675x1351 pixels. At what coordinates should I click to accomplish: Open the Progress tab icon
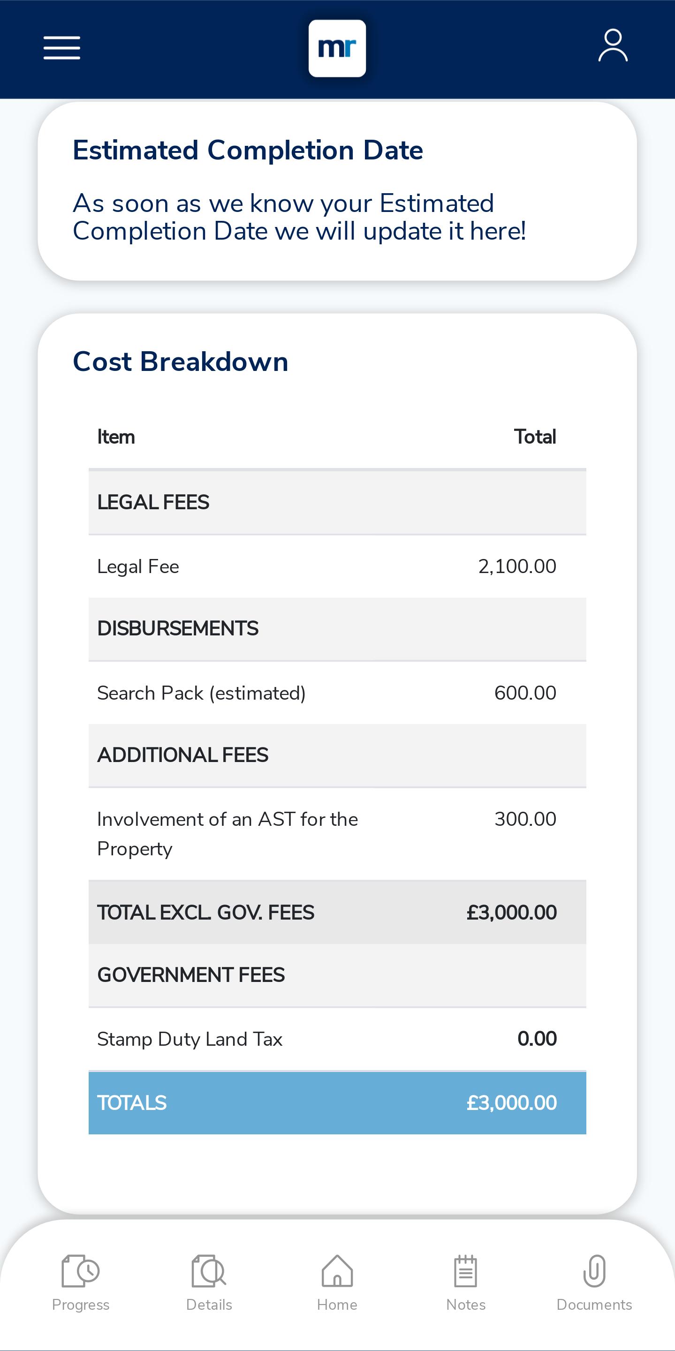[80, 1271]
